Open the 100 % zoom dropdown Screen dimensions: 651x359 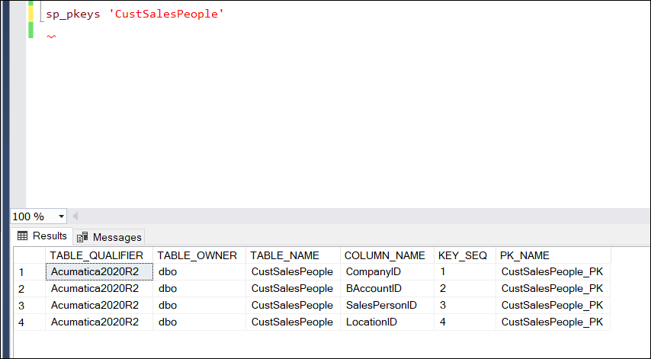61,216
